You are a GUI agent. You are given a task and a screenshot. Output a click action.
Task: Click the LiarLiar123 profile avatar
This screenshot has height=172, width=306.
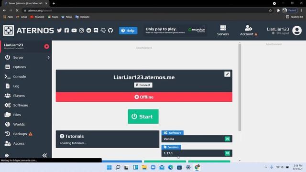pos(297,31)
